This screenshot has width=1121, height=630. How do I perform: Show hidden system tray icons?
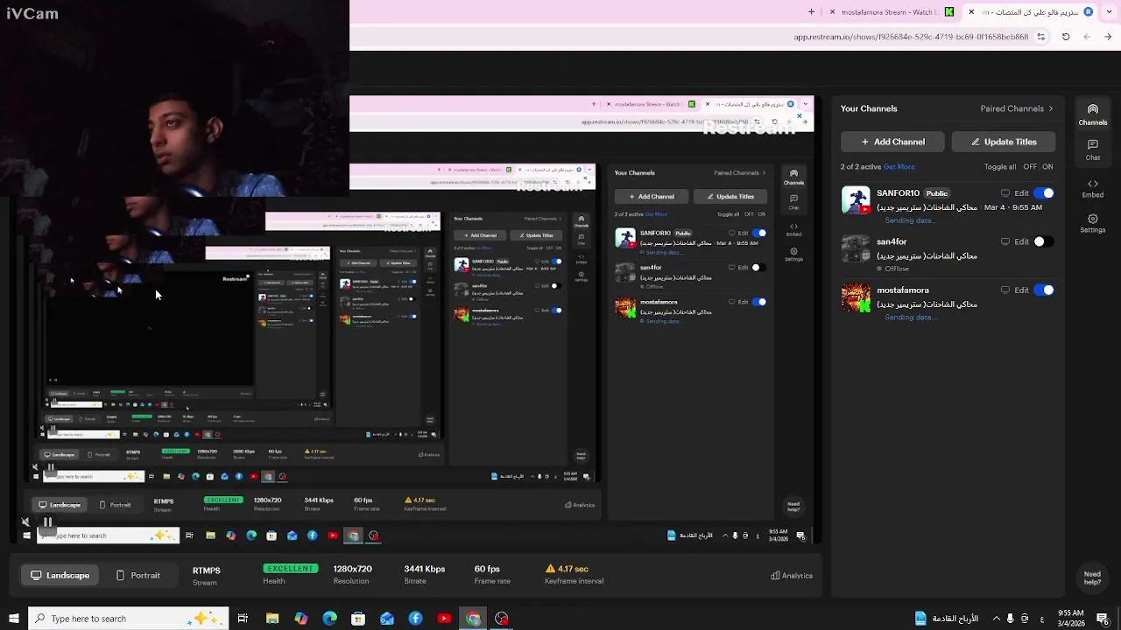(996, 619)
